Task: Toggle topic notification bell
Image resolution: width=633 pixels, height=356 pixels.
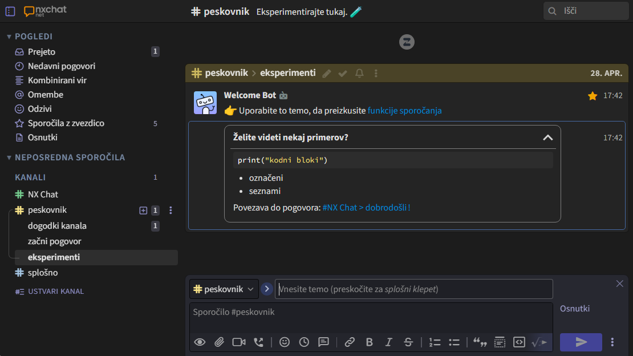Action: (359, 73)
